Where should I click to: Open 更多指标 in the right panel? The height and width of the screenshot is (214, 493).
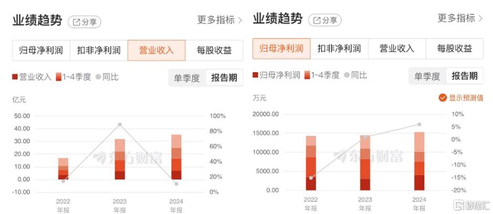tap(460, 18)
